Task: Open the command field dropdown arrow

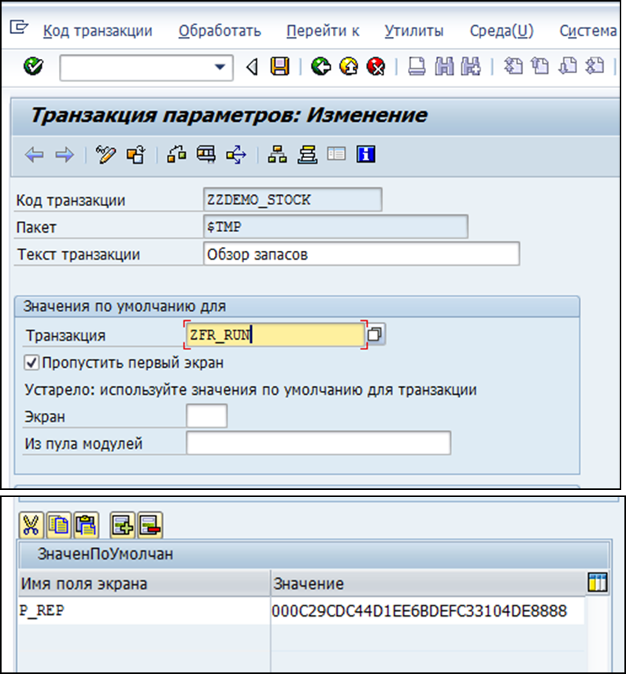Action: coord(220,68)
